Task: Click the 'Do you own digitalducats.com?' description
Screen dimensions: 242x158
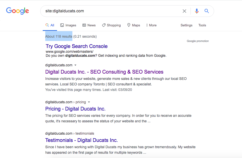Action: point(106,56)
